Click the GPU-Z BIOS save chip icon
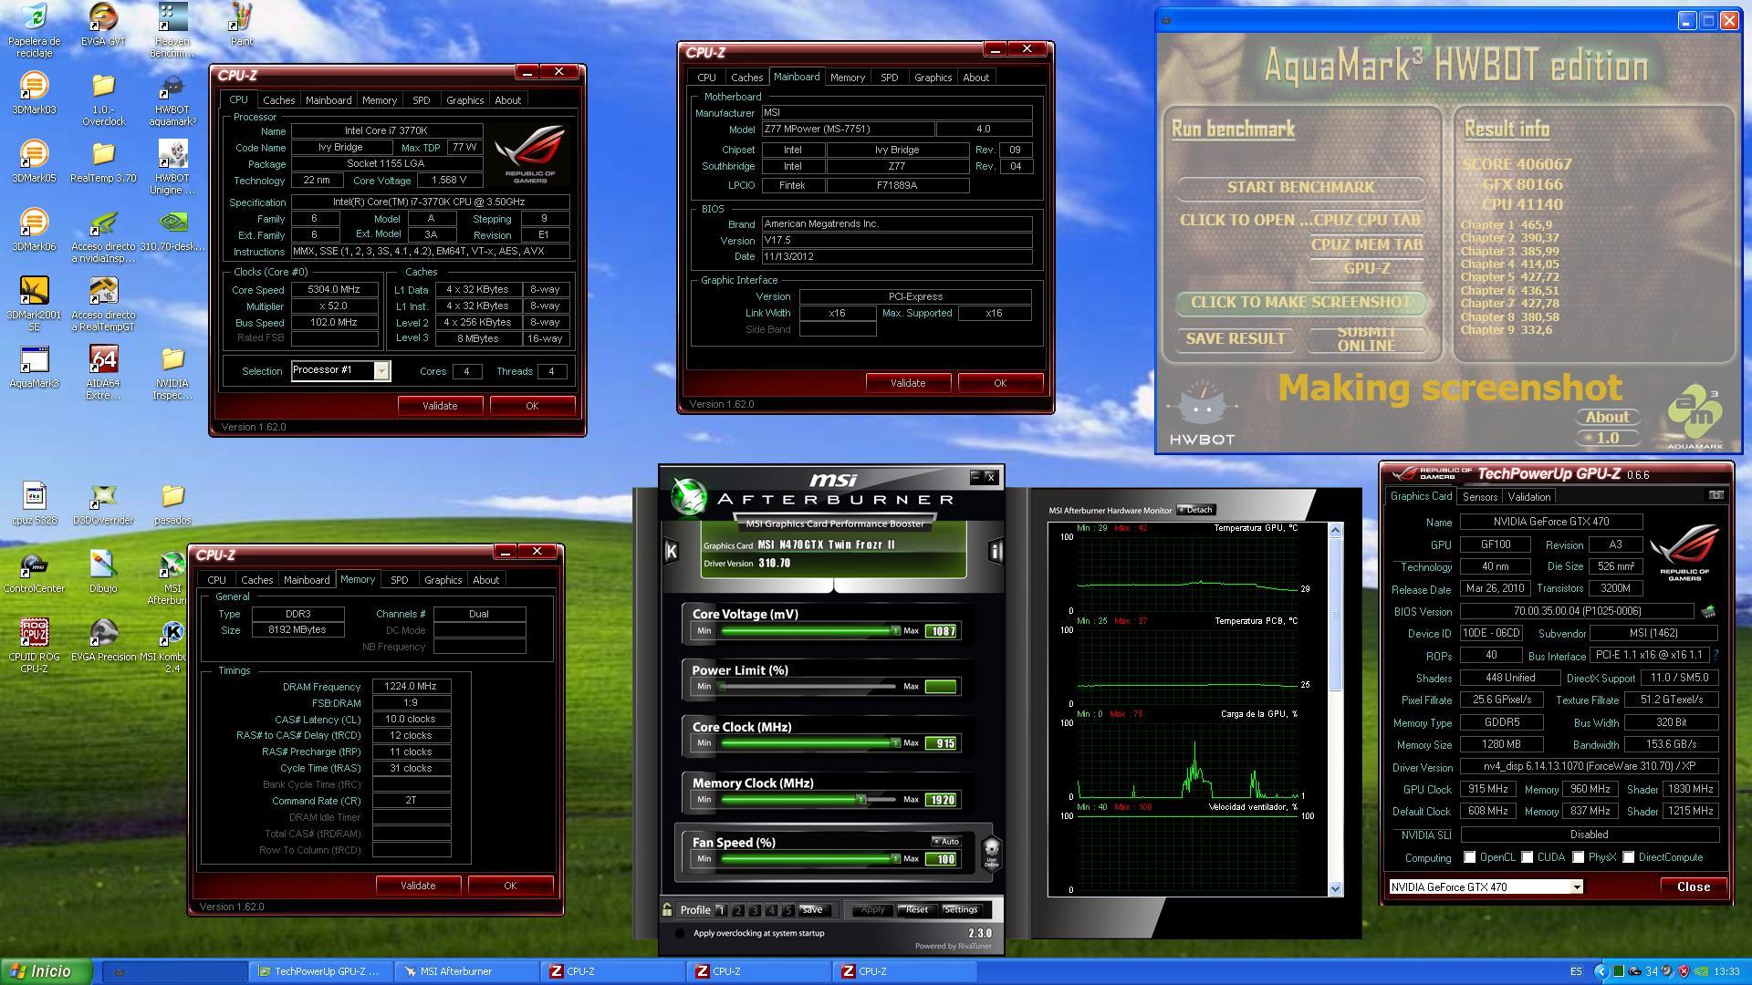Viewport: 1752px width, 985px height. [x=1708, y=611]
